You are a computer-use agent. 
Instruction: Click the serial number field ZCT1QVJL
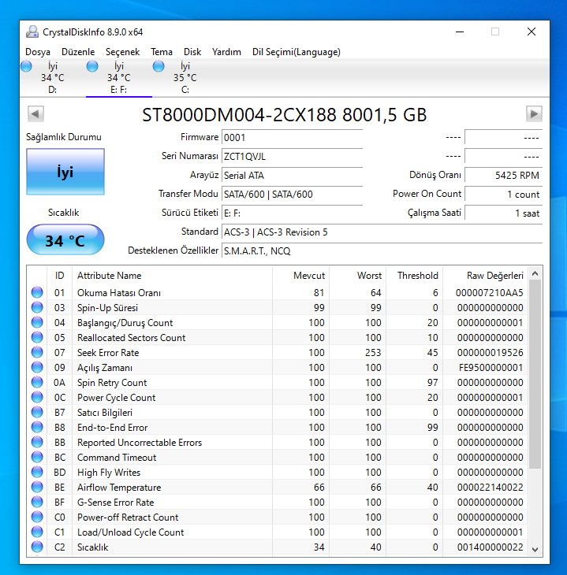pyautogui.click(x=292, y=157)
